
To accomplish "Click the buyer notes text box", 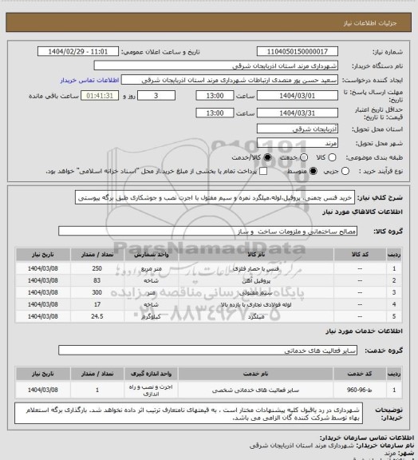I will click(188, 414).
